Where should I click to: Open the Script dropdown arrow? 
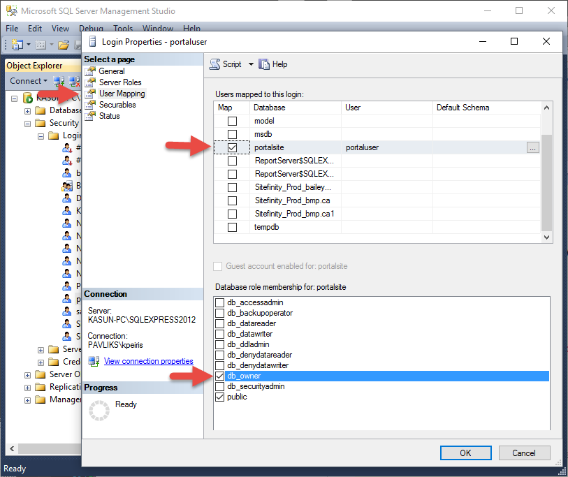point(251,64)
